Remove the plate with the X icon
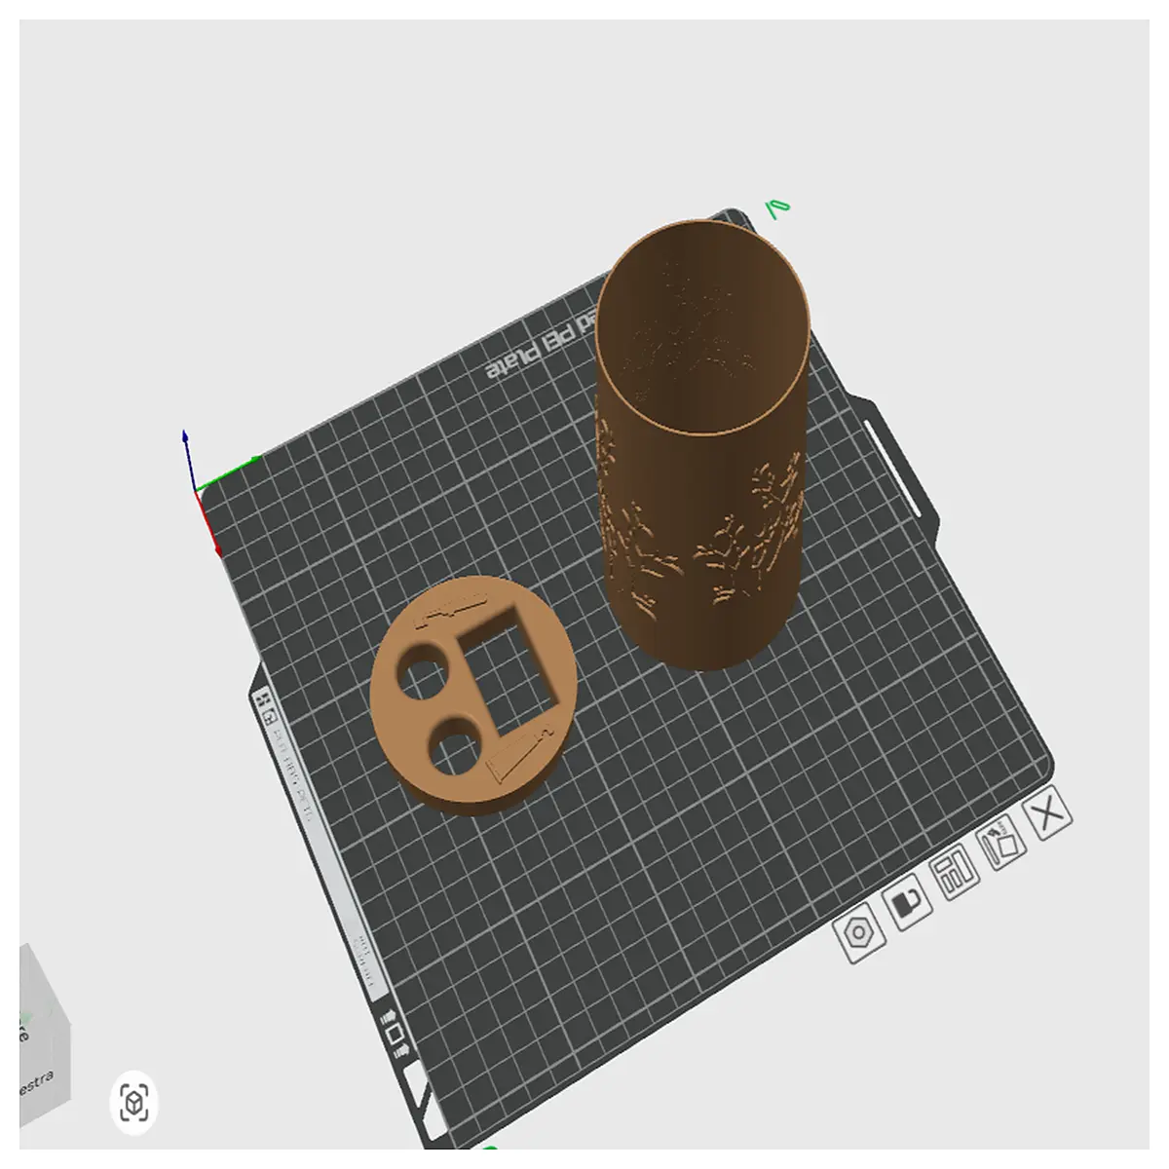Screen dimensions: 1169x1169 pos(1048,811)
